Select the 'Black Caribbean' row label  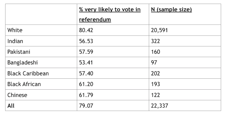pyautogui.click(x=28, y=74)
